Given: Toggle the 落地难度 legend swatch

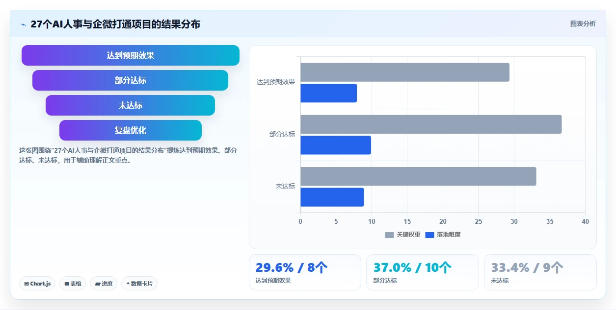Looking at the screenshot, I should [429, 235].
